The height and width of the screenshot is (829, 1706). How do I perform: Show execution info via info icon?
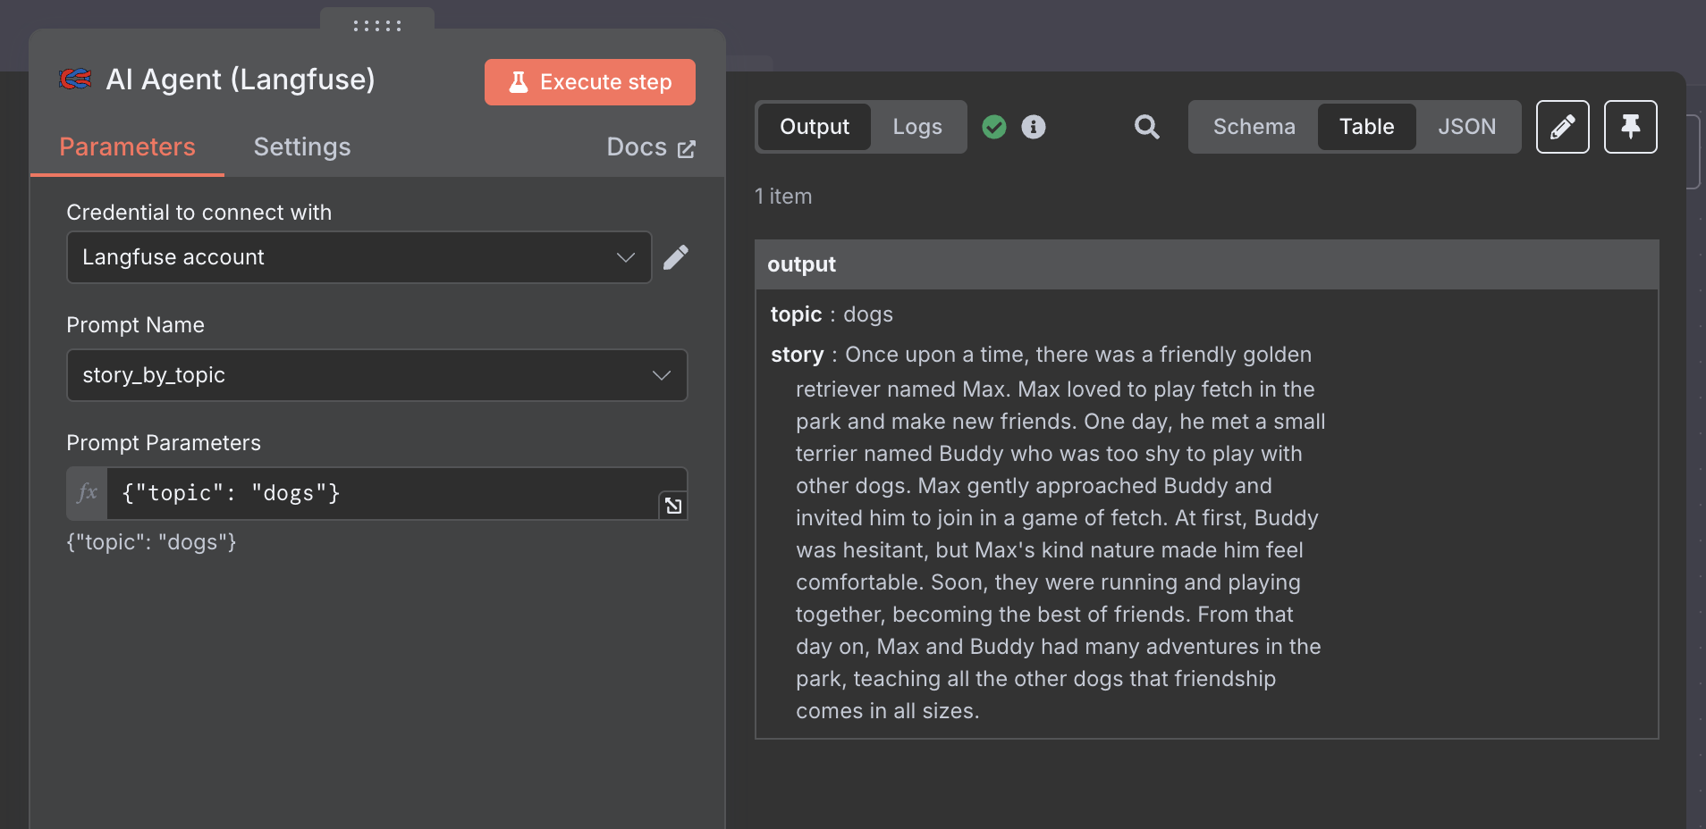point(1034,127)
